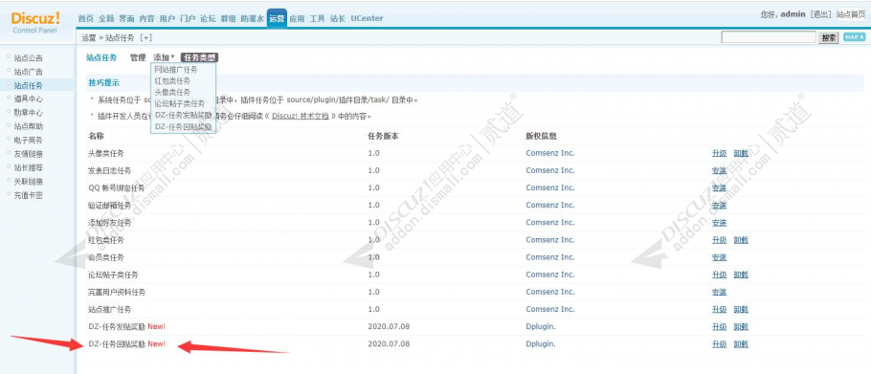Click 卸载 for the 论坛帖子类任务 table row

pyautogui.click(x=741, y=275)
